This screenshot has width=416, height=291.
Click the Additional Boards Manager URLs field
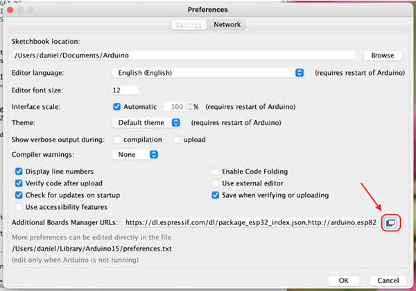(x=251, y=222)
